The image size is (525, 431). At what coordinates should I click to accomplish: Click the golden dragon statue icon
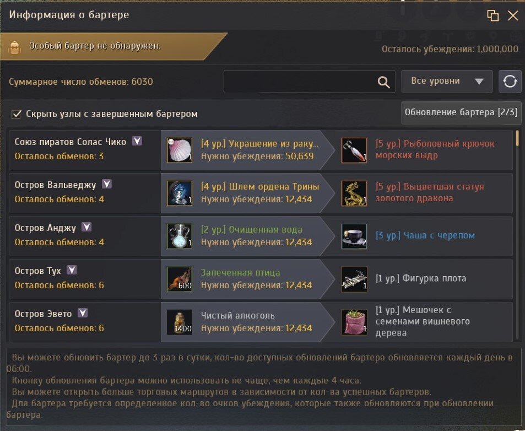(x=354, y=193)
